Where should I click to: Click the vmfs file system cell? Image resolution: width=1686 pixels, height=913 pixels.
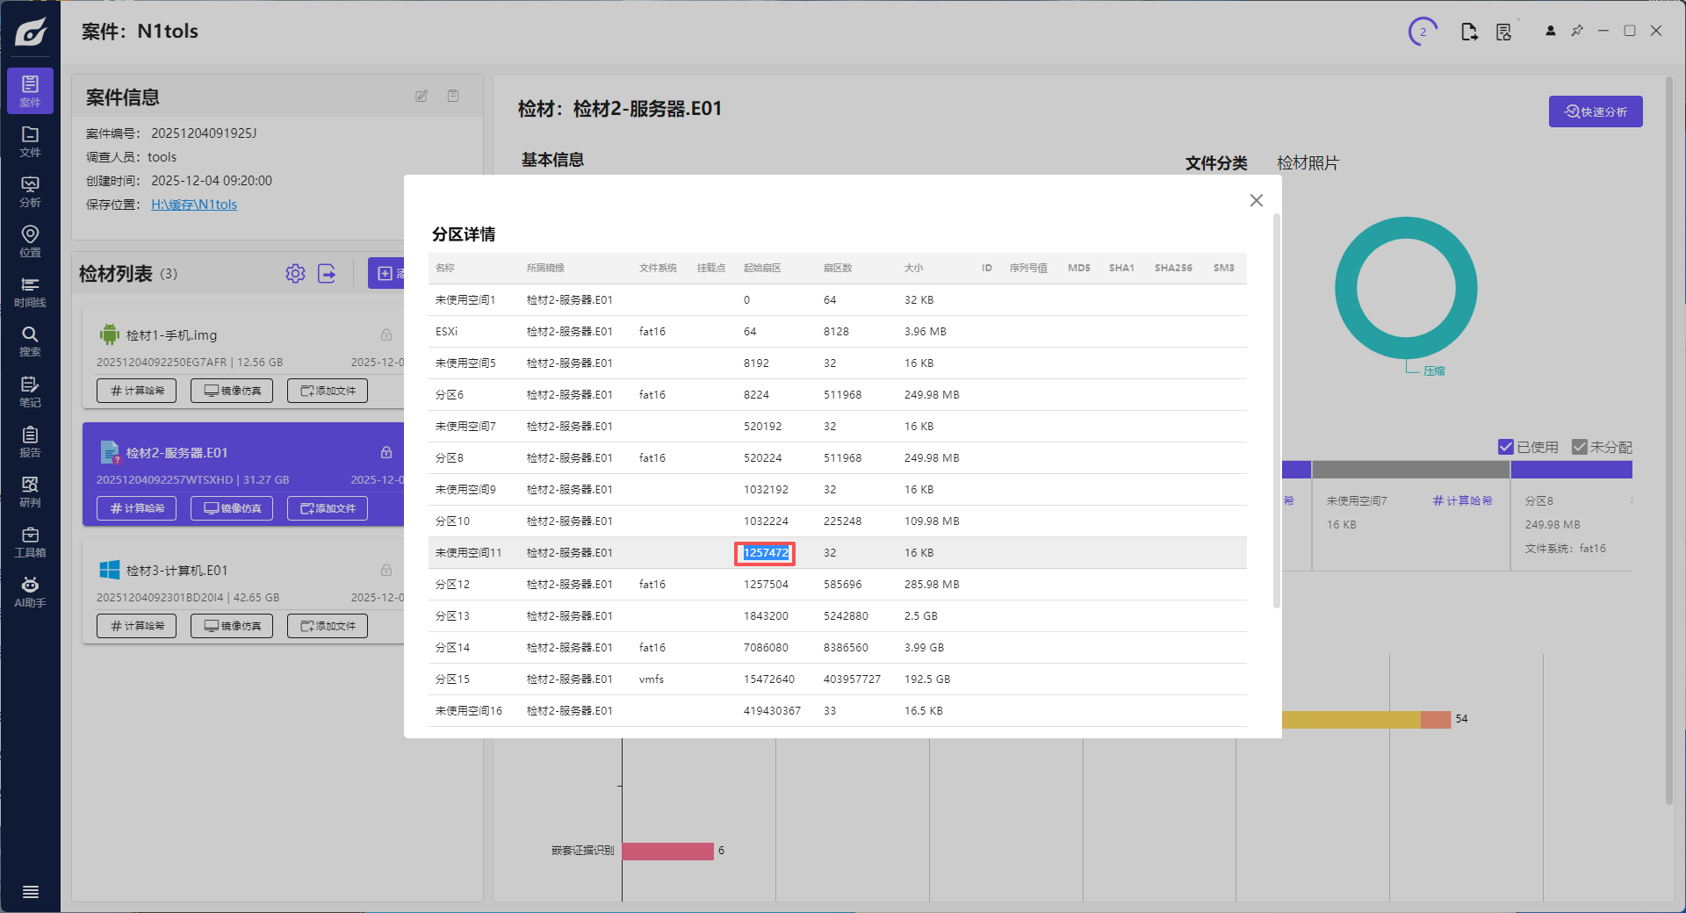click(652, 679)
